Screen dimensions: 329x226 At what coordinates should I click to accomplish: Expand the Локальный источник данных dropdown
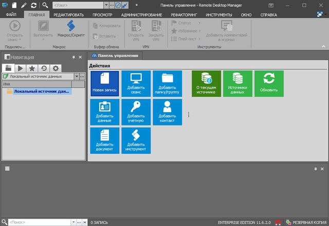(x=76, y=76)
